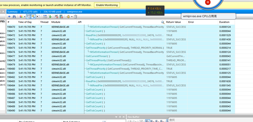The width and height of the screenshot is (253, 122).
Task: Click the PID: label in the left panel
Action: coord(2,21)
